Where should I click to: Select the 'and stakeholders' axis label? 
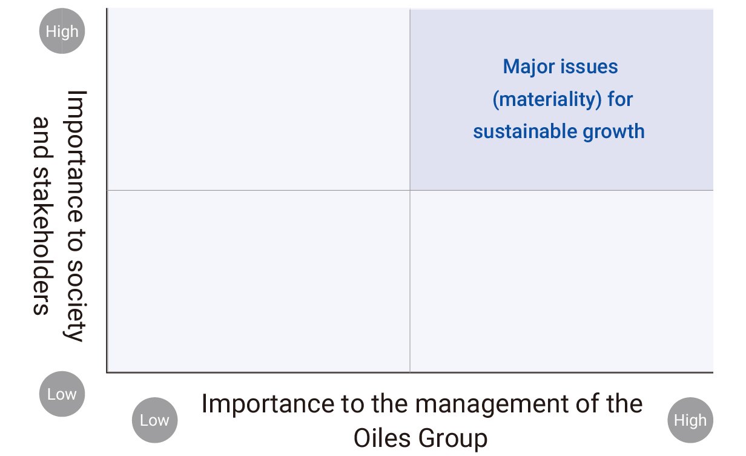[x=42, y=216]
